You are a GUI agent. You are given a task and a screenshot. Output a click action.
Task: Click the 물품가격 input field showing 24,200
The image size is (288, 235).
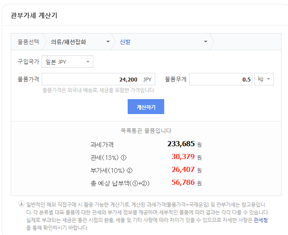[98, 79]
